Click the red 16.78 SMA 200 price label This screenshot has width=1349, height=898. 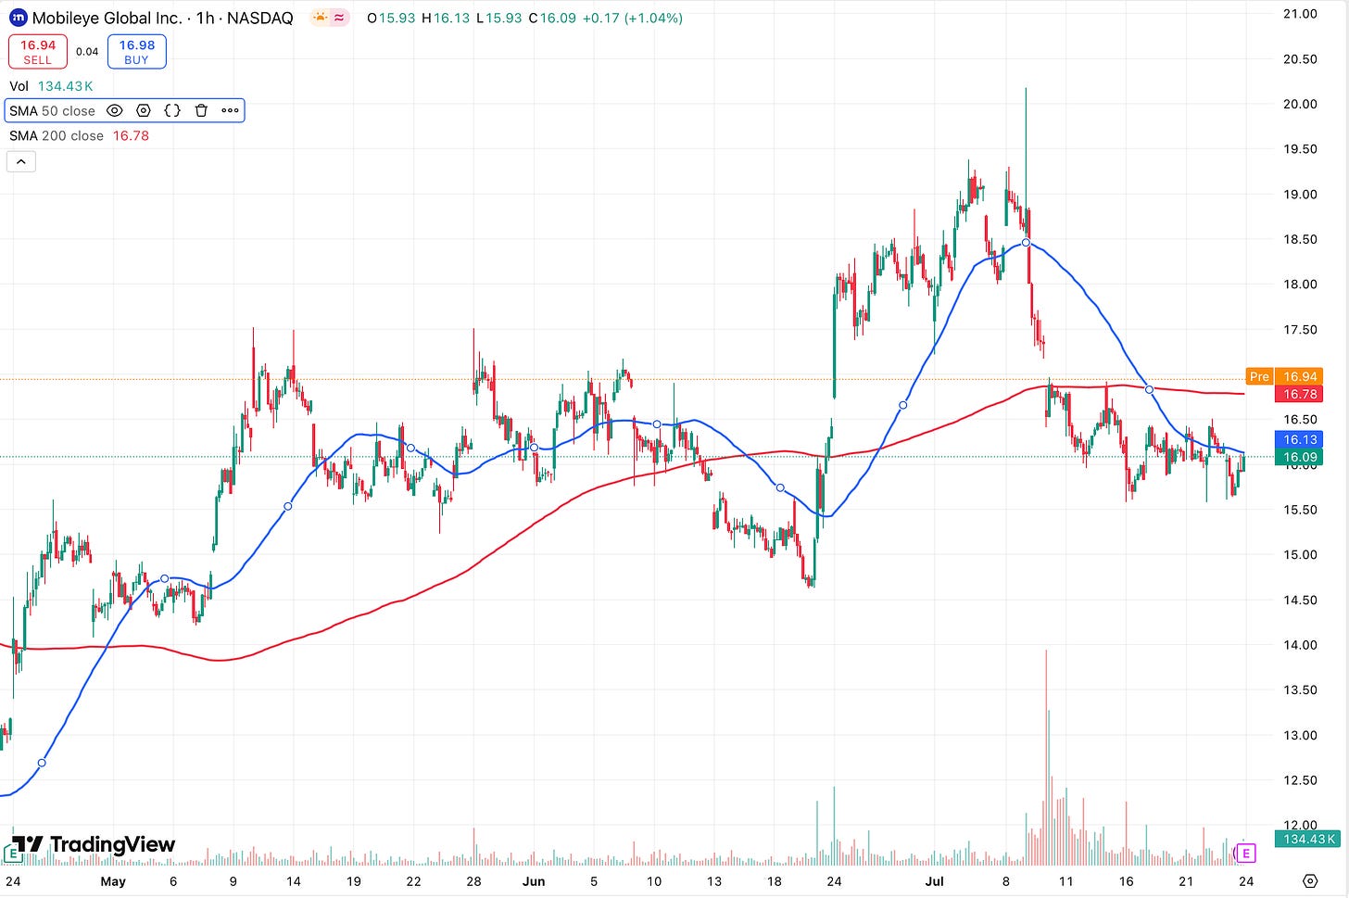point(1300,395)
